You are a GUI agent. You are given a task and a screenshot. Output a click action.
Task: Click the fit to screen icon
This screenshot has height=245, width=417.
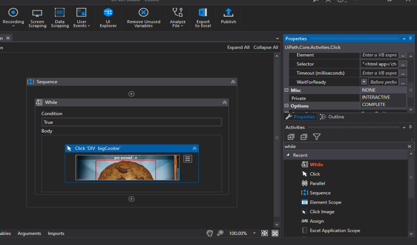coord(264,233)
